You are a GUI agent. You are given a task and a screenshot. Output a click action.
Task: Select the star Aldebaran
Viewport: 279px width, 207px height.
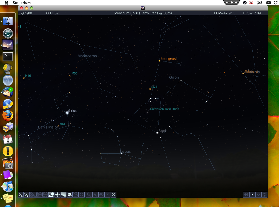point(243,73)
